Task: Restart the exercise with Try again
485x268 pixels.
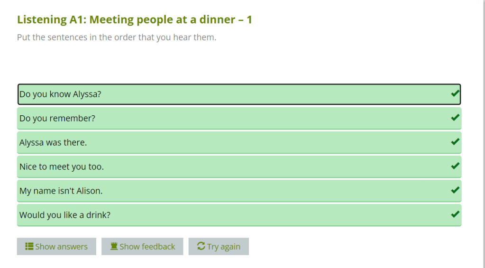Action: (219, 247)
